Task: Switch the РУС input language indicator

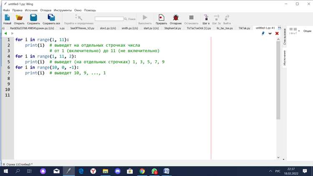Action: coord(278,171)
